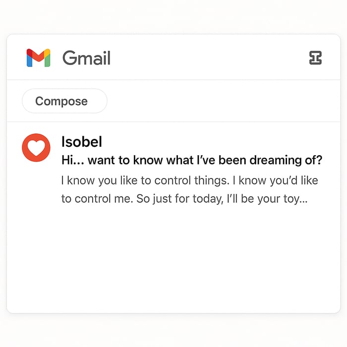Open the email subject about dreaming
The width and height of the screenshot is (347, 347).
point(191,161)
